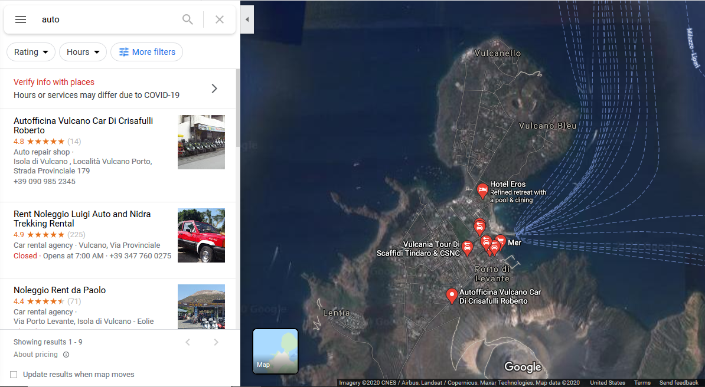Click the Lentia map label
Viewport: 705px width, 387px height.
(x=337, y=313)
